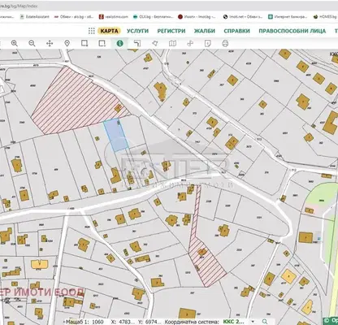Image resolution: width=338 pixels, height=325 pixels.
Task: Select the polygon area measure tool
Action: pos(155,43)
